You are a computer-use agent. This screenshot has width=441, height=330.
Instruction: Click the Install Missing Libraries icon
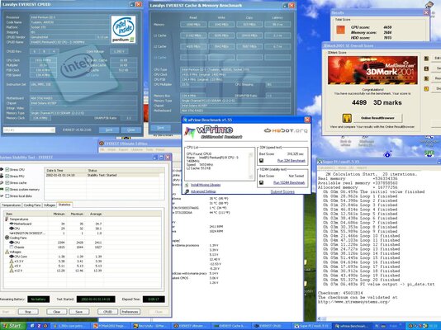187,185
